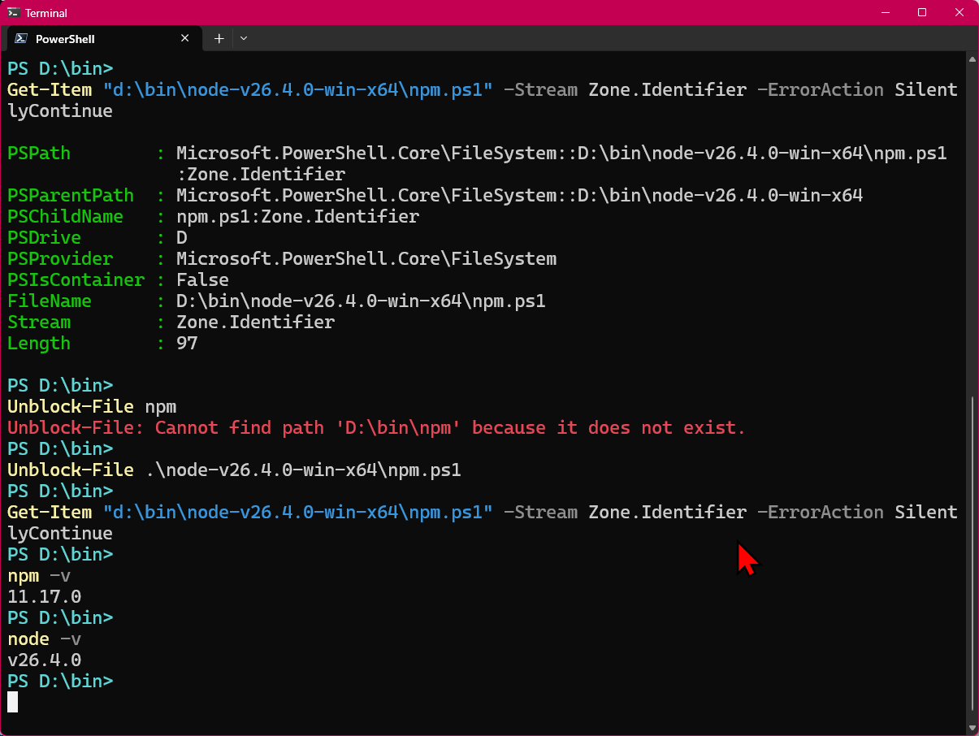Maximize the Terminal window

(922, 12)
